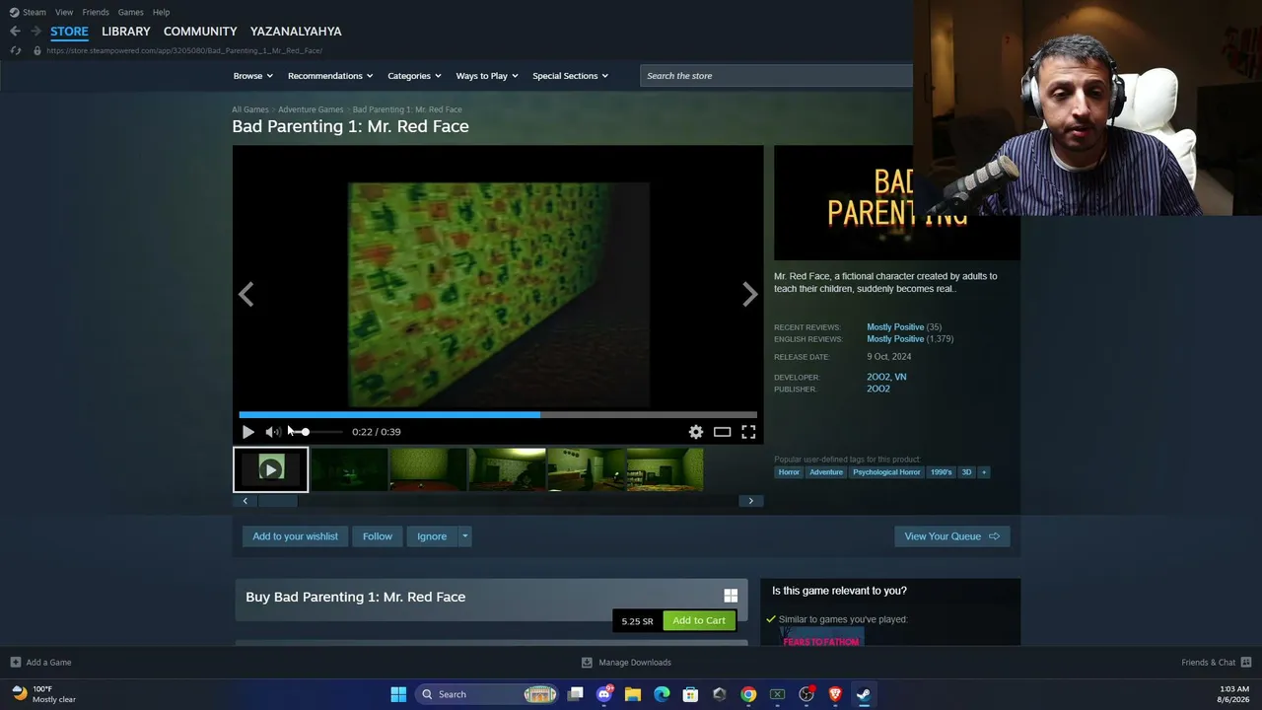This screenshot has height=710, width=1262.
Task: Open the All Games breadcrumb link
Action: tap(250, 109)
